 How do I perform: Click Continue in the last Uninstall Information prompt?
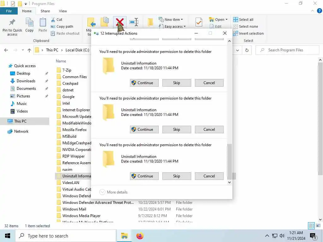[144, 176]
